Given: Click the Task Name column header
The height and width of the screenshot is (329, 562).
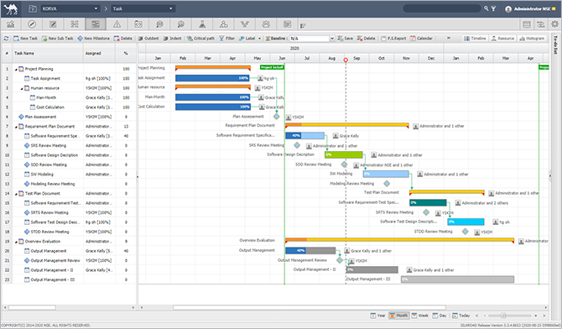Looking at the screenshot, I should click(48, 53).
